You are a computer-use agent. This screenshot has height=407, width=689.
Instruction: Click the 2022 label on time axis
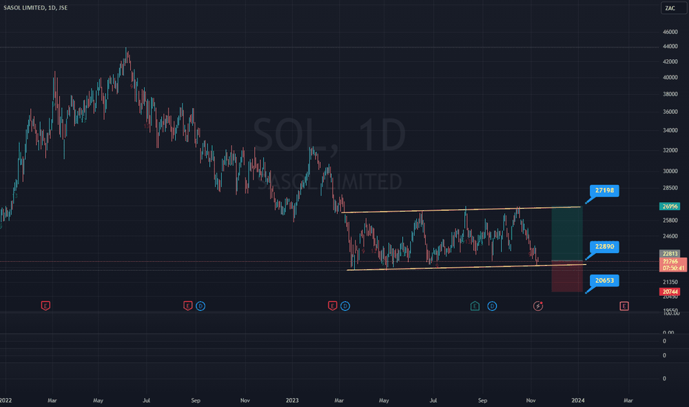click(x=6, y=400)
